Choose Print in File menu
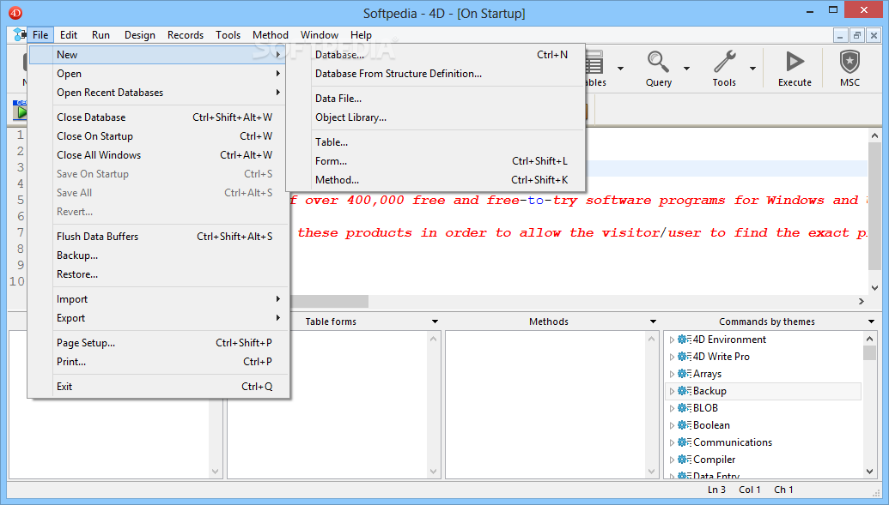Image resolution: width=889 pixels, height=505 pixels. 159,362
